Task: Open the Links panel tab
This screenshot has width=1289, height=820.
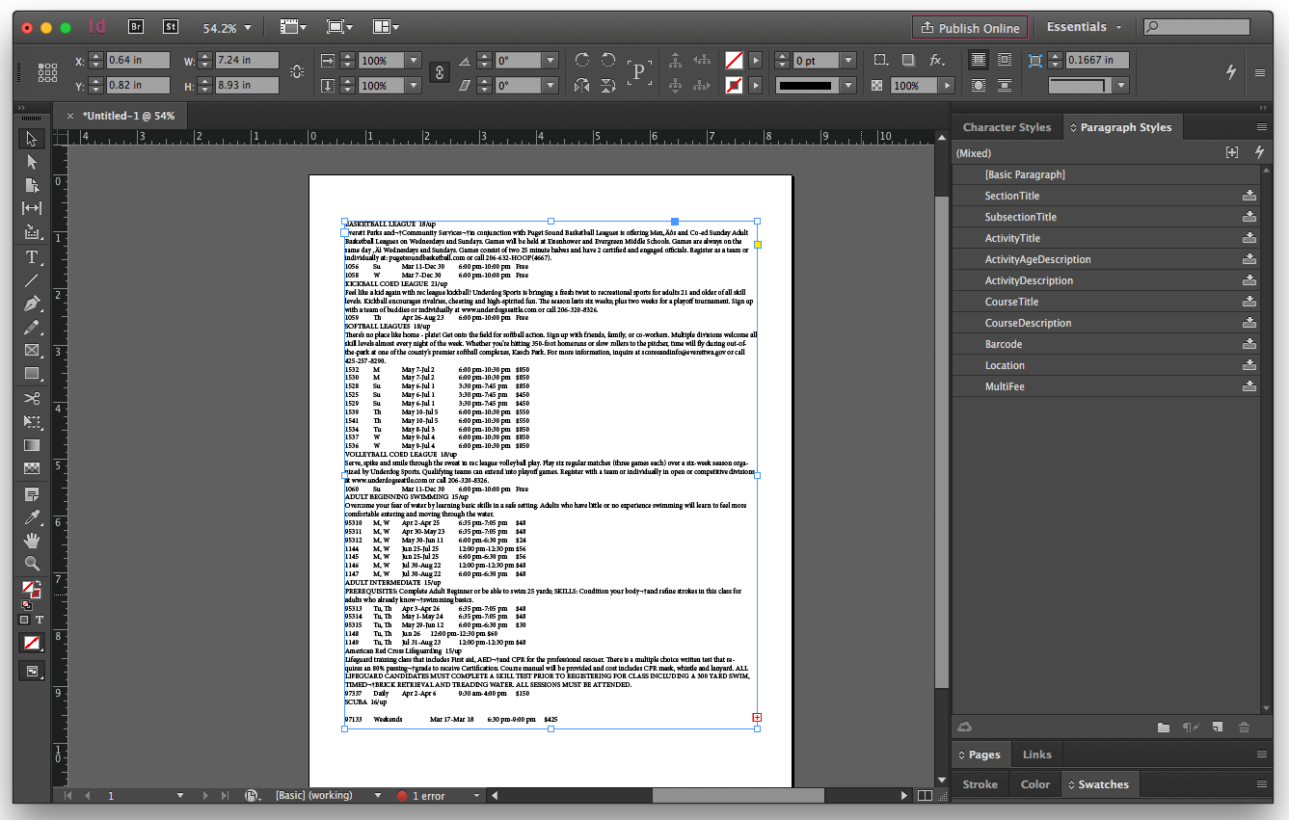Action: (x=1037, y=754)
